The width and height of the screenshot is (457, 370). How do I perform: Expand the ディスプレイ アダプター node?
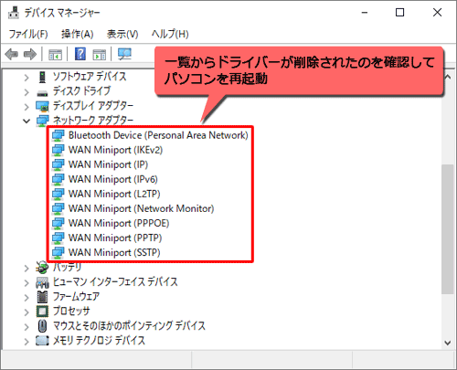click(x=27, y=107)
